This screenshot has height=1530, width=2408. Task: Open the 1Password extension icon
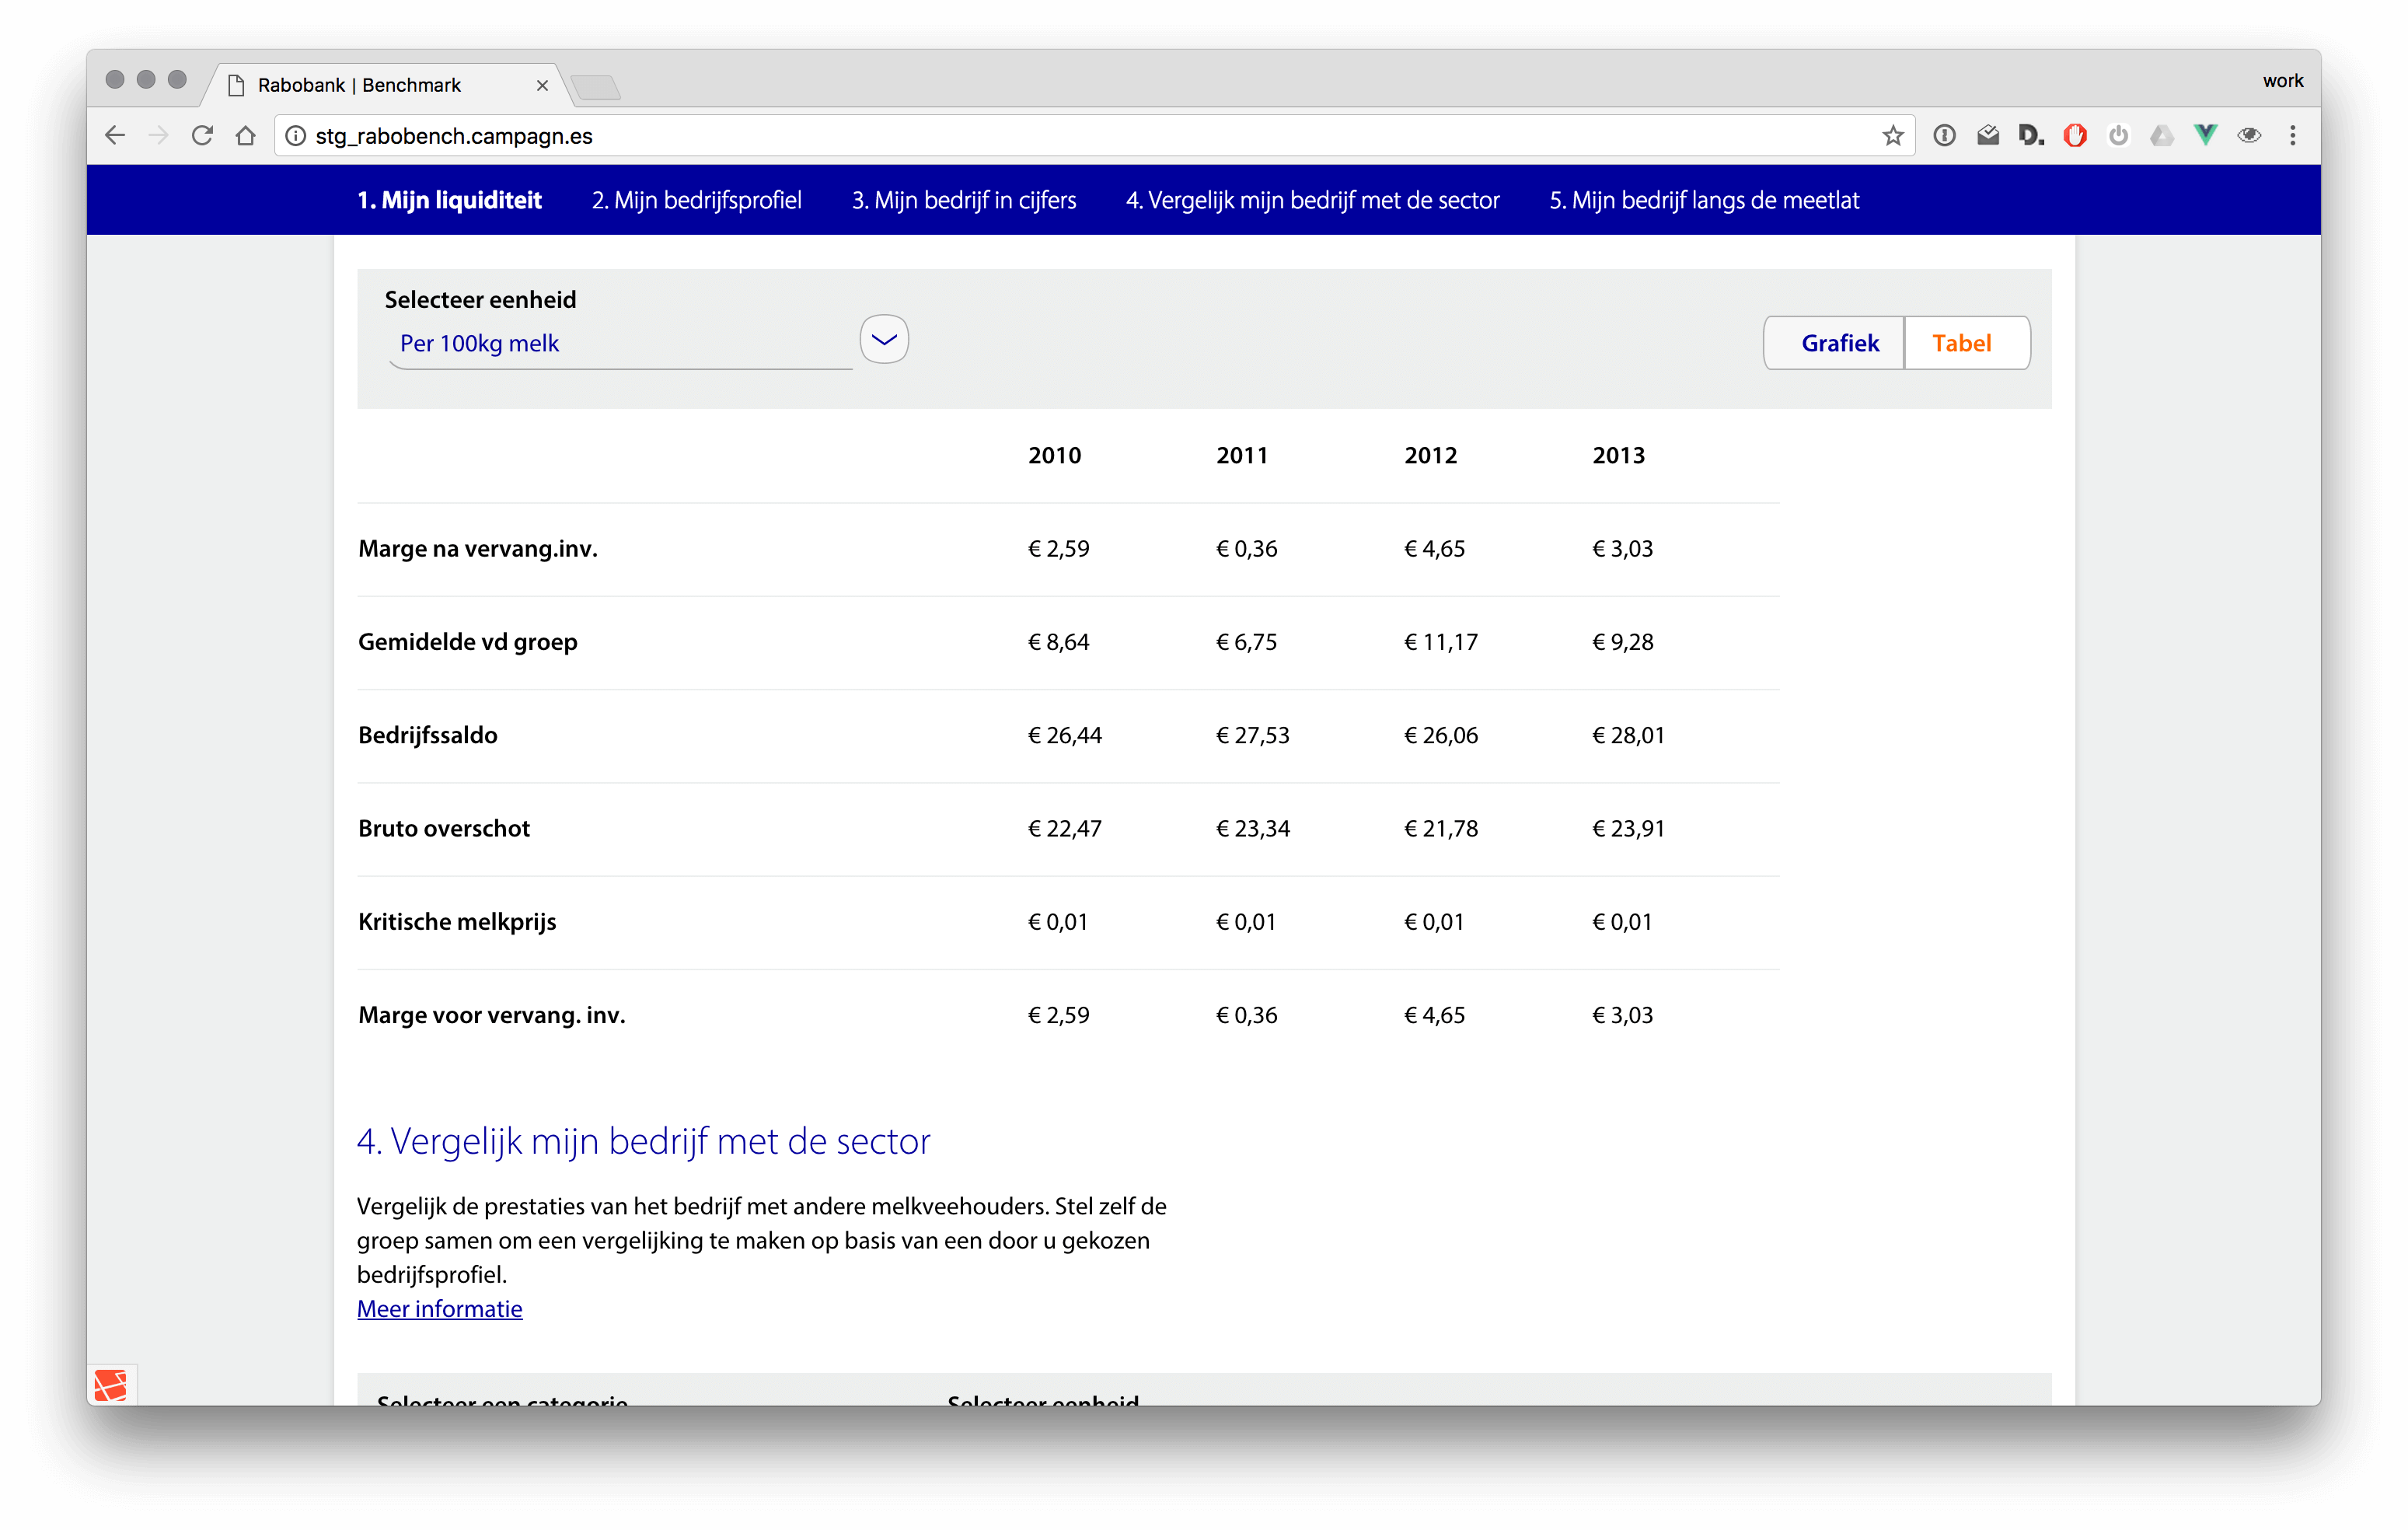(x=1945, y=135)
